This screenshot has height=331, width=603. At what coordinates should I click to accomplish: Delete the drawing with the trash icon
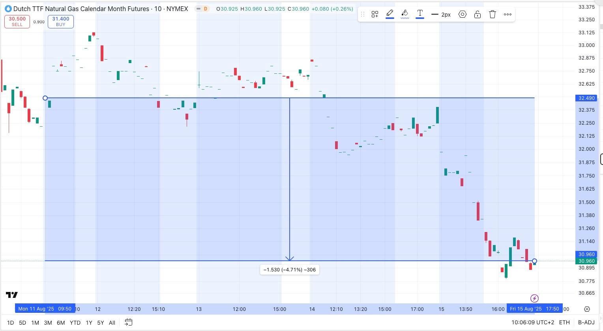493,15
